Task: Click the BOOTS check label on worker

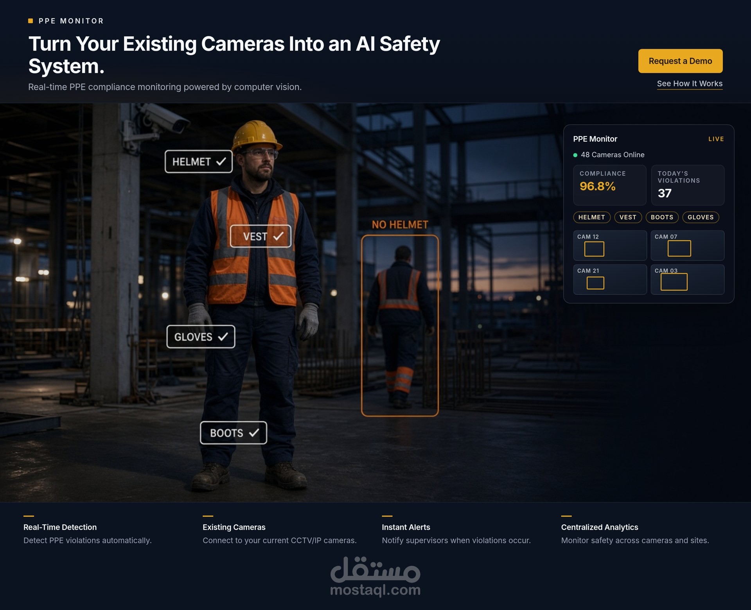Action: (x=234, y=433)
